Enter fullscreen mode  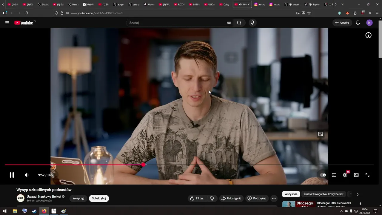click(x=368, y=175)
